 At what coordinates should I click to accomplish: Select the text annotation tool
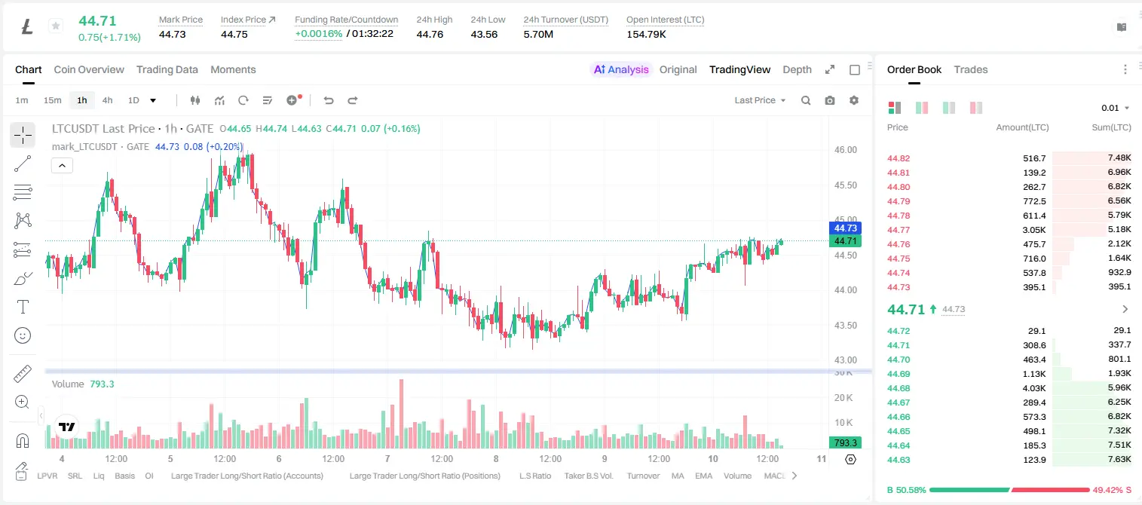tap(23, 307)
